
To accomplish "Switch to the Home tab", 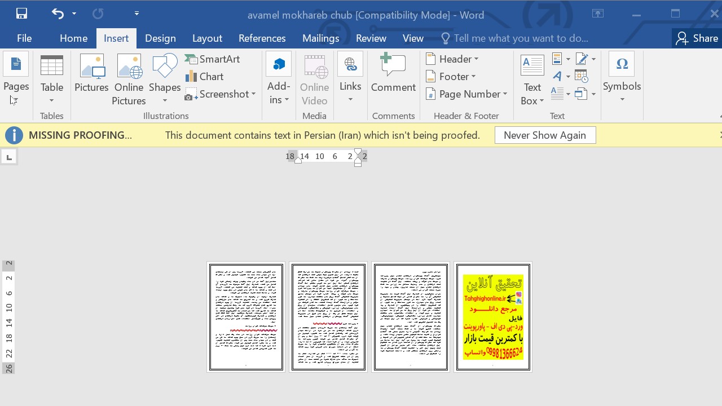I will point(73,38).
